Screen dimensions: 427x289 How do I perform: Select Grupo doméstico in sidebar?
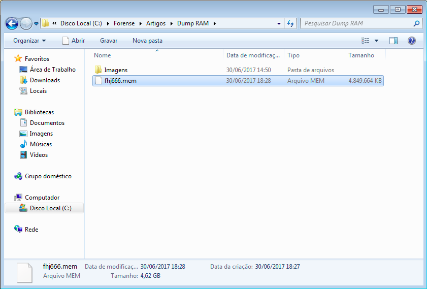coord(43,176)
